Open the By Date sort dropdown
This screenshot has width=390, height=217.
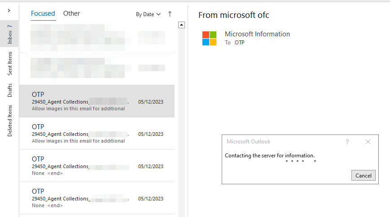coord(148,14)
